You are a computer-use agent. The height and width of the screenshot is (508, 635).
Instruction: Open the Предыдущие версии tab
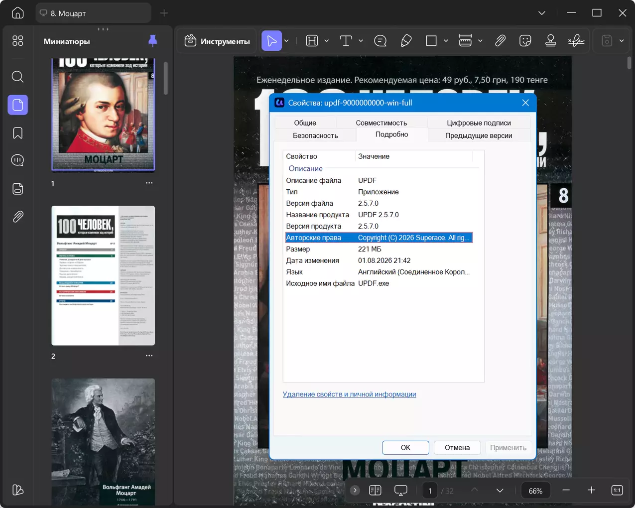pos(479,135)
